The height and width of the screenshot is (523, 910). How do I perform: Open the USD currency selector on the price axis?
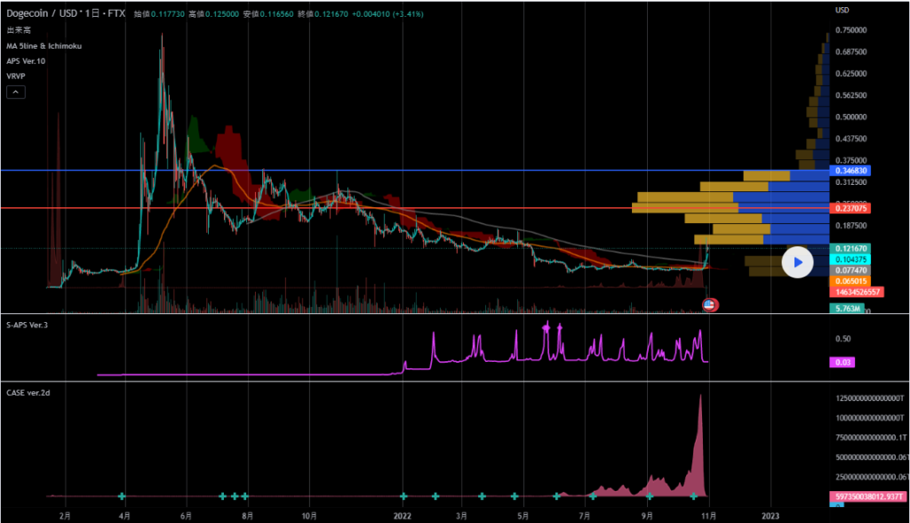pyautogui.click(x=842, y=10)
